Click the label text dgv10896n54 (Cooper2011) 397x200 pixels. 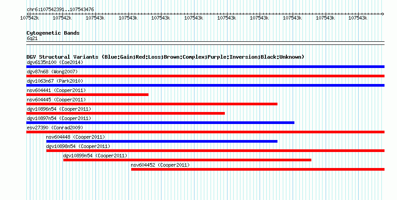click(59, 109)
